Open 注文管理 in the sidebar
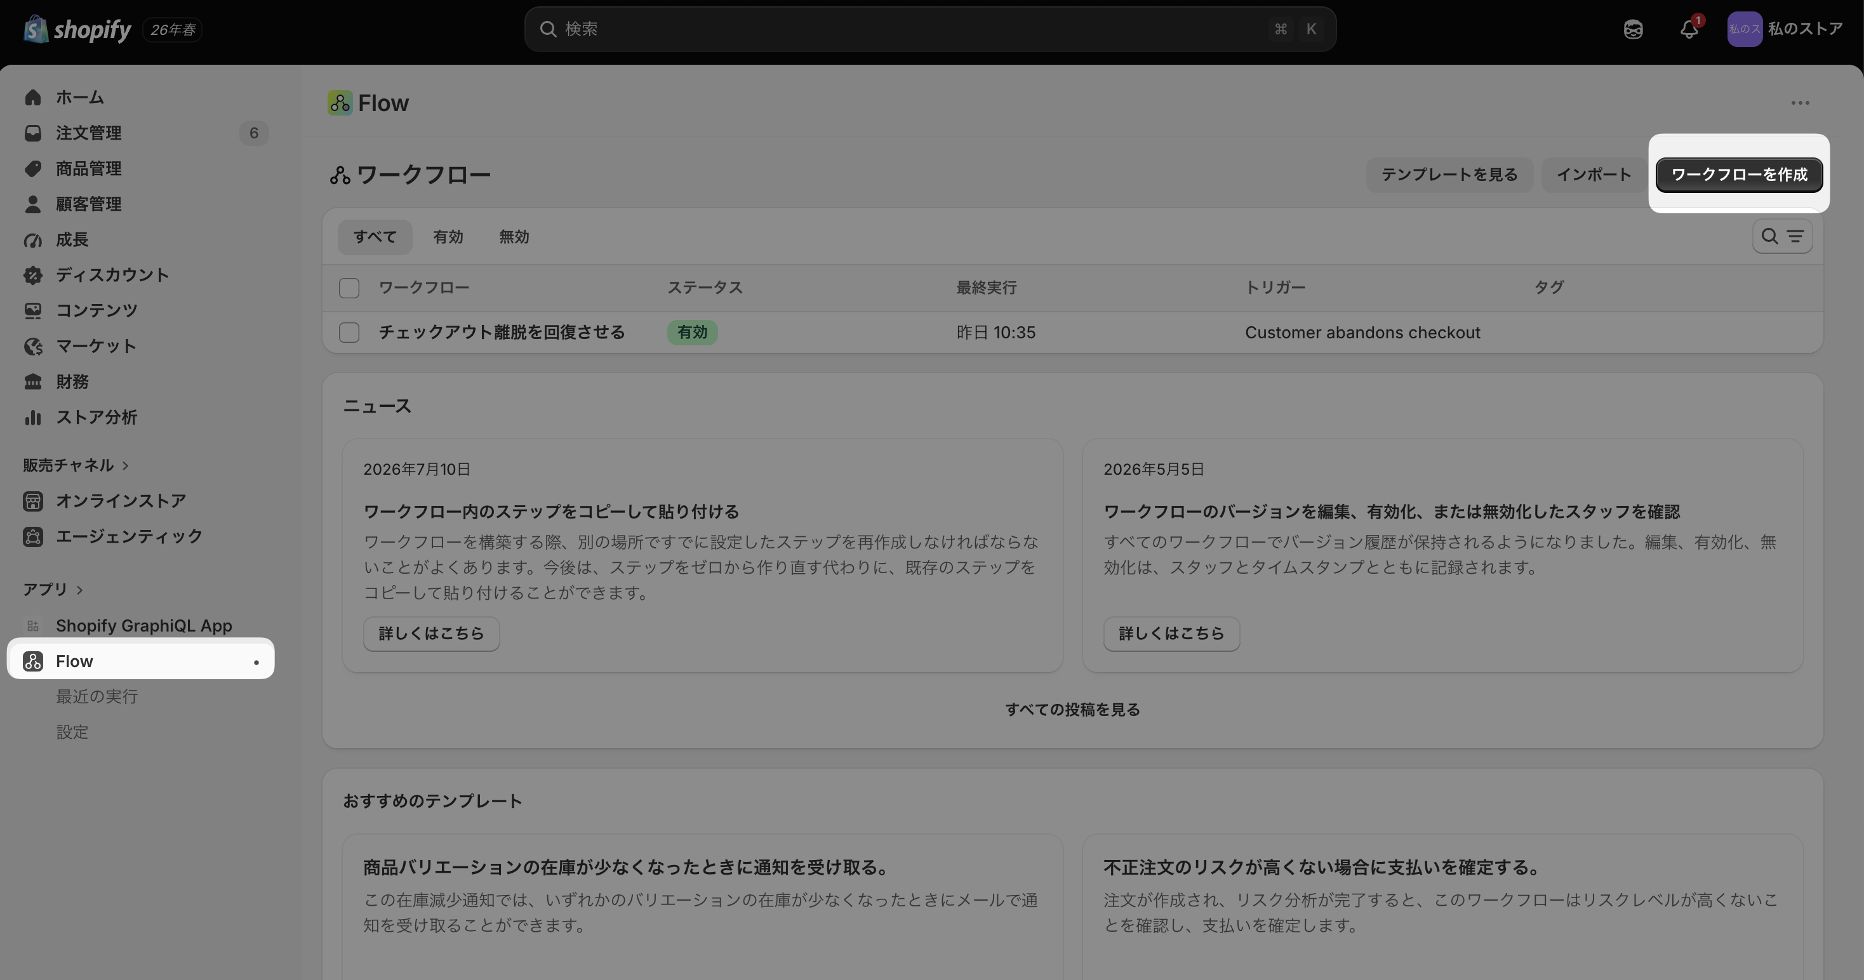Image resolution: width=1864 pixels, height=980 pixels. 88,133
